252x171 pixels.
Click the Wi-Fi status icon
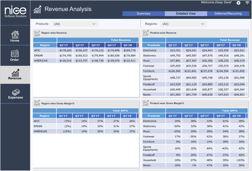[x=247, y=3]
